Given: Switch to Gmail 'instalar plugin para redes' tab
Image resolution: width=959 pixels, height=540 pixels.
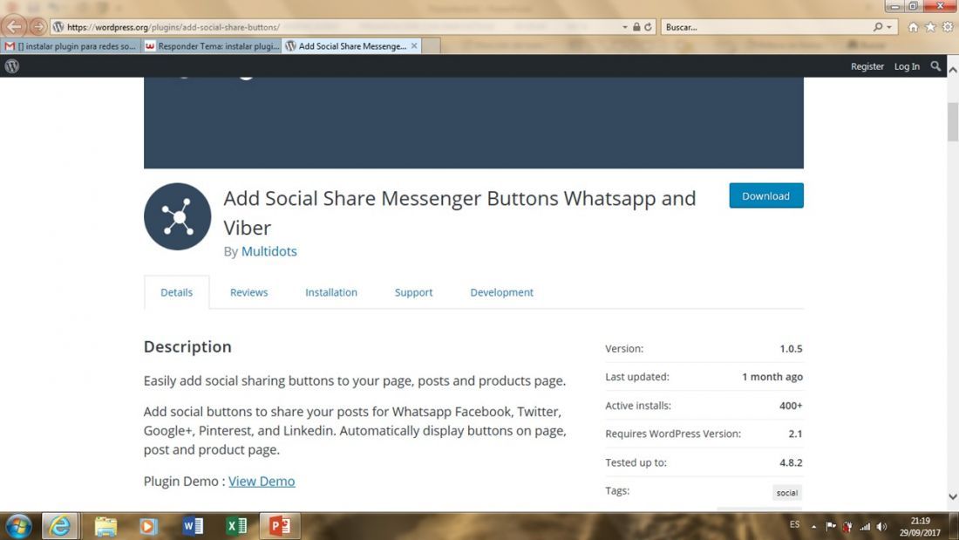Looking at the screenshot, I should point(71,46).
